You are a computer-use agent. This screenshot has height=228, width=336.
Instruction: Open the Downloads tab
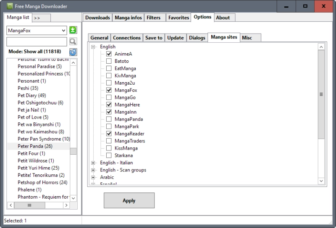[x=97, y=18]
